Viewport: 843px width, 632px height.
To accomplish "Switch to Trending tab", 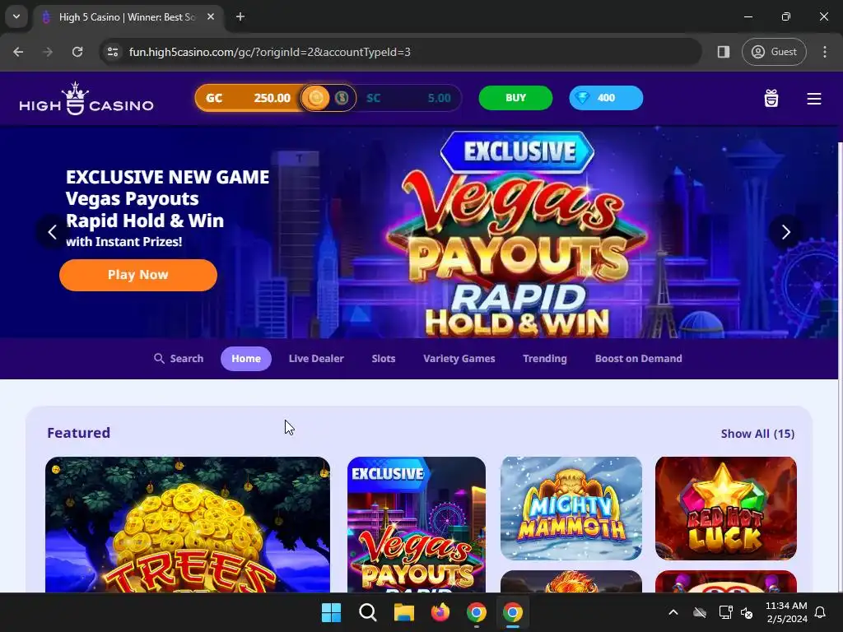I will tap(545, 359).
